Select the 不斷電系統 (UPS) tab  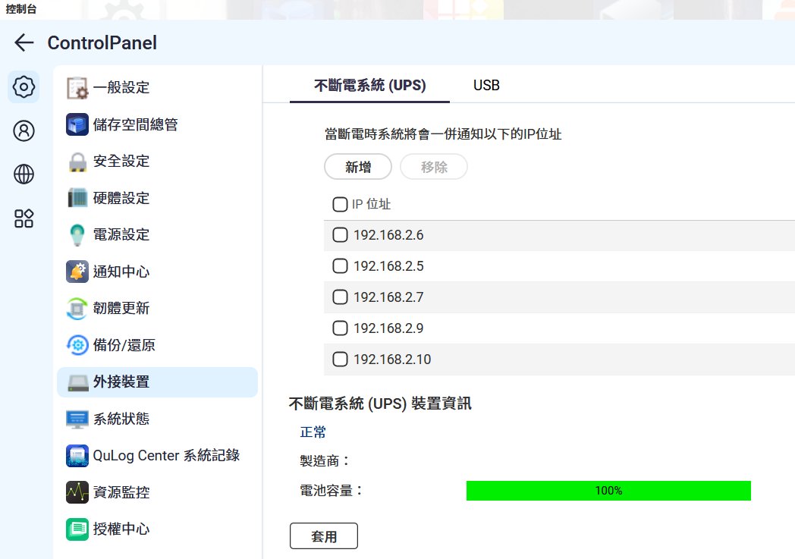pyautogui.click(x=369, y=86)
